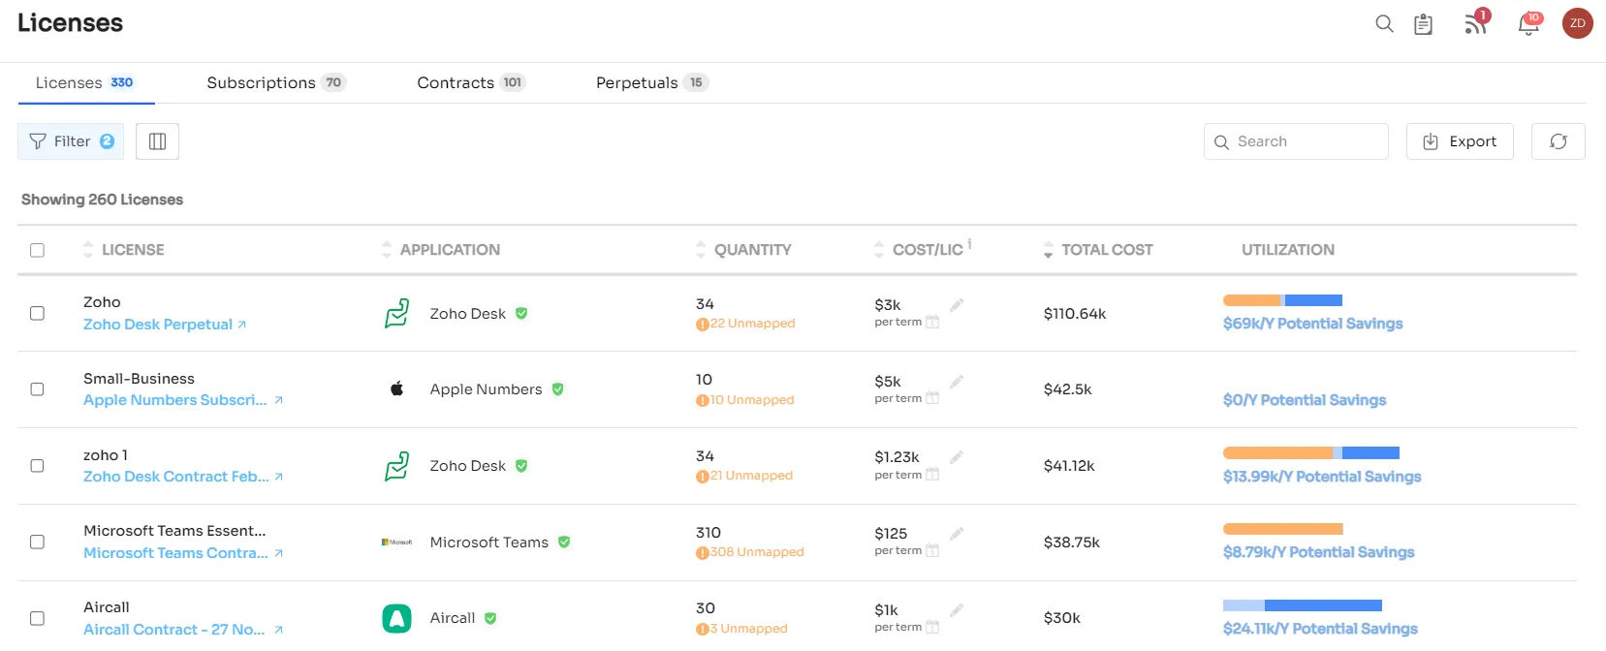This screenshot has height=651, width=1606.
Task: Click the refresh icon button
Action: 1558,141
